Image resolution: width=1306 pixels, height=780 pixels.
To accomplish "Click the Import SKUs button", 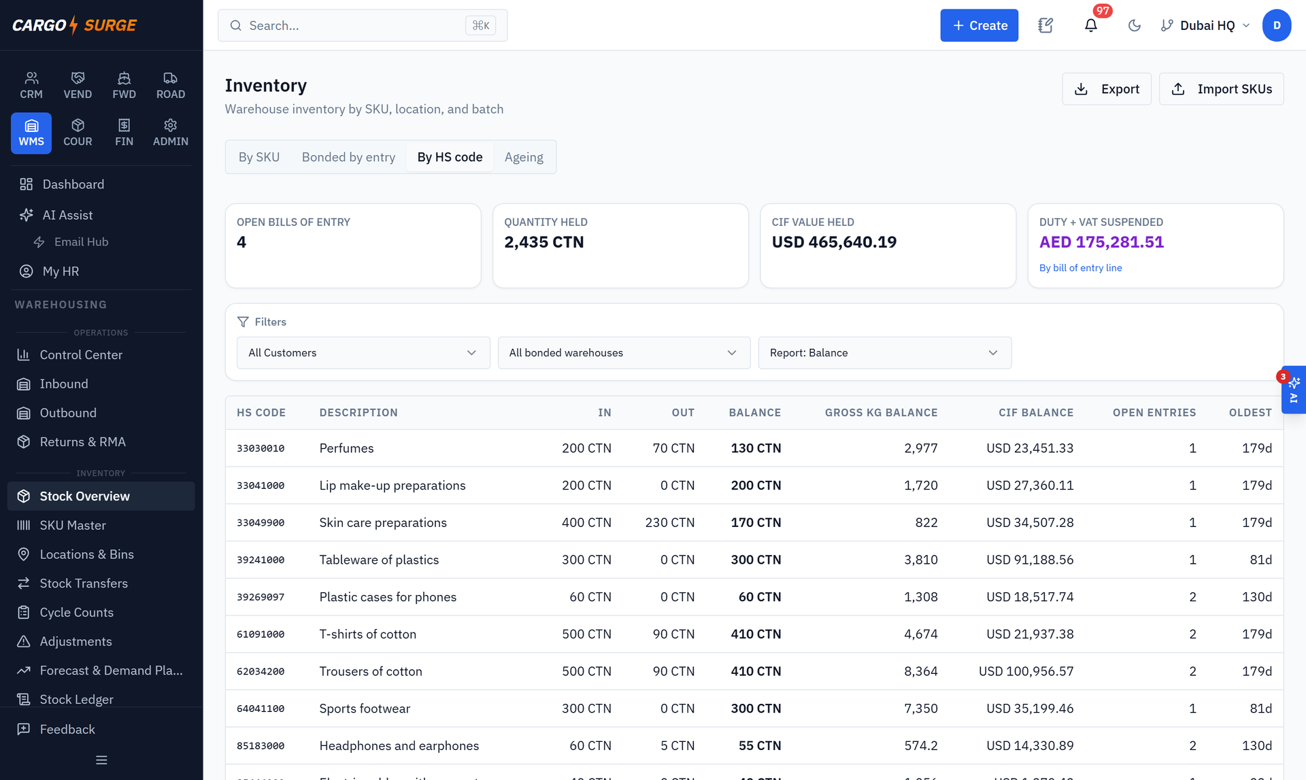I will click(1221, 89).
